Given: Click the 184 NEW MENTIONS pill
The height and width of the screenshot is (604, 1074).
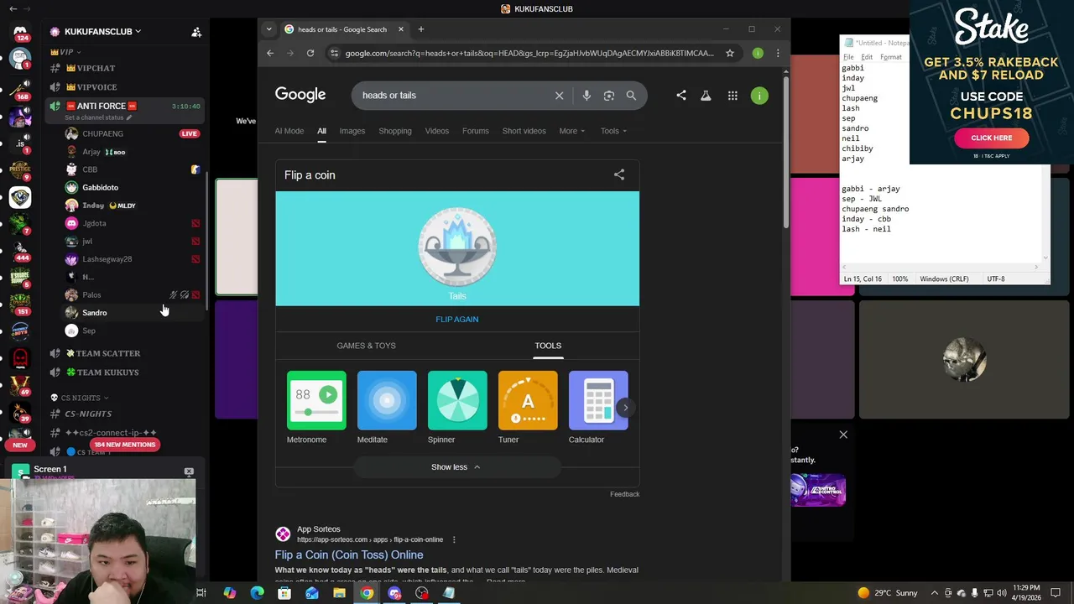Looking at the screenshot, I should [x=125, y=445].
